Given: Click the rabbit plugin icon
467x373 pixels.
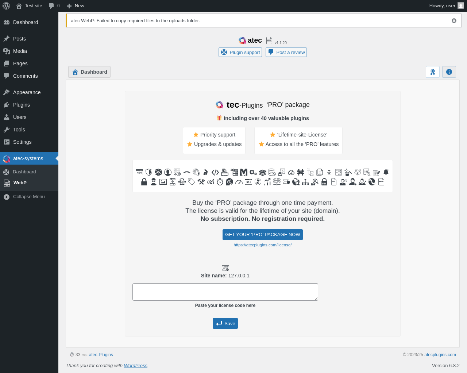Looking at the screenshot, I should (x=206, y=172).
